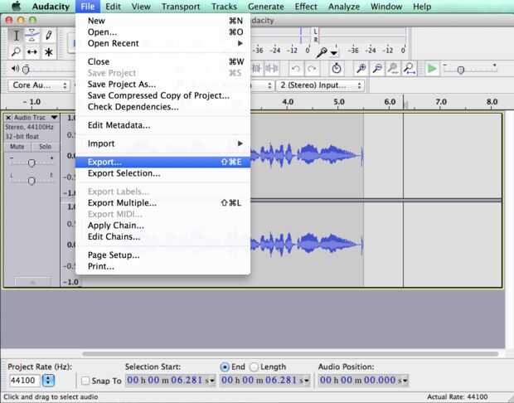This screenshot has height=403, width=514.
Task: Click the Zoom Out toolbar icon
Action: coord(377,69)
